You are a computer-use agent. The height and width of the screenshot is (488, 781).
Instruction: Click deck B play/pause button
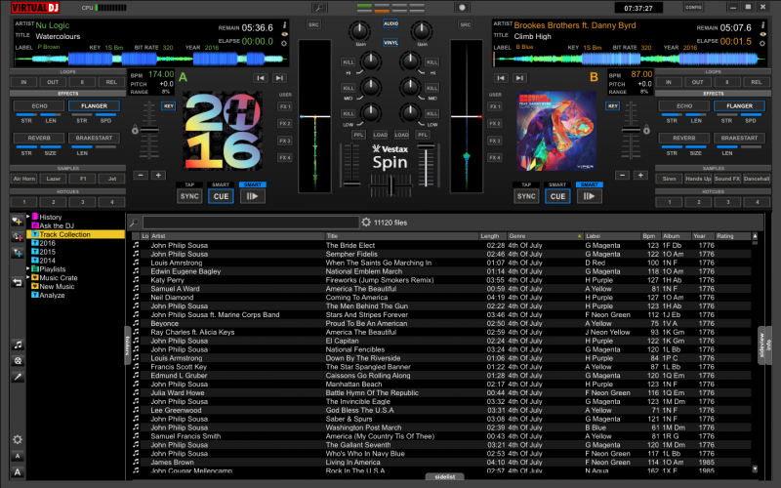pos(589,196)
